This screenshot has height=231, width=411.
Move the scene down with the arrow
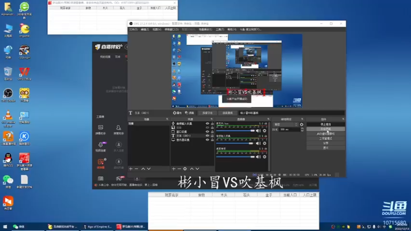[x=148, y=169]
